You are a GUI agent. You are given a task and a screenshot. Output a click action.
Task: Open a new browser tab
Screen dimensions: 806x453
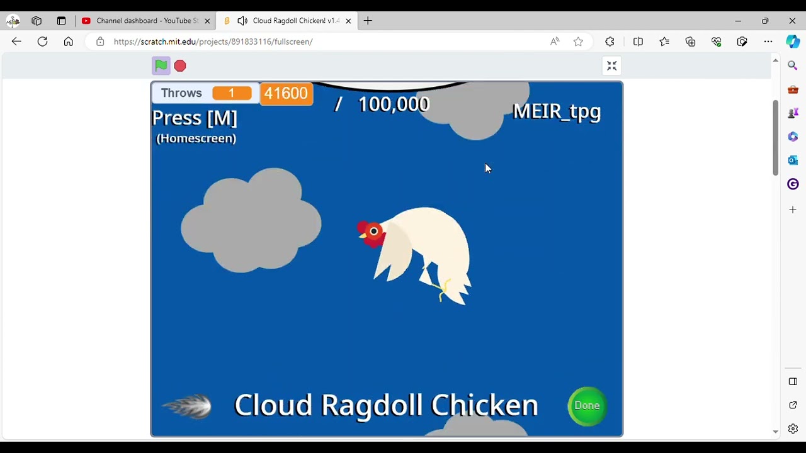click(368, 21)
